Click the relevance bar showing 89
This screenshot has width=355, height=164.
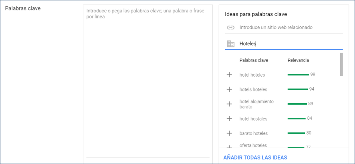[297, 104]
